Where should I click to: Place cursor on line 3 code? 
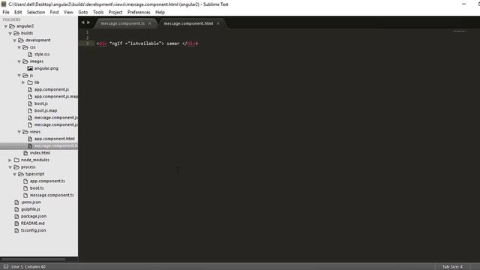point(147,43)
